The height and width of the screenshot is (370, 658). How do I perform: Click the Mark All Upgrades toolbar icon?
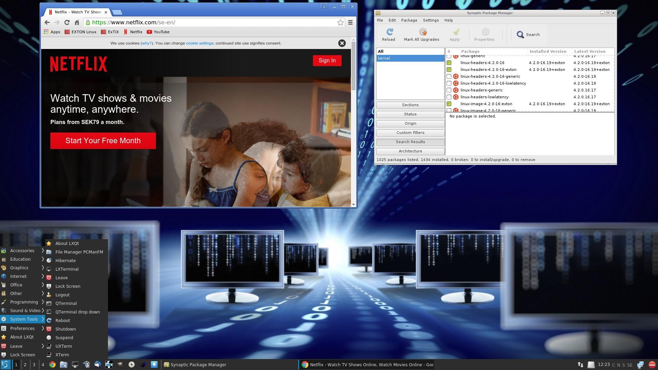pyautogui.click(x=423, y=32)
